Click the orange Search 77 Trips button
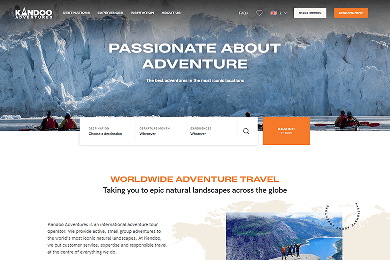The width and height of the screenshot is (390, 260). tap(286, 131)
